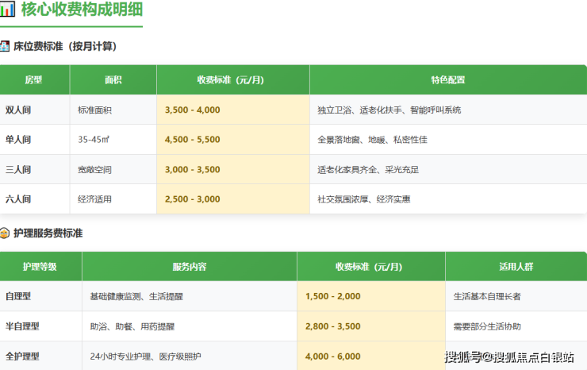Click the 2,500 - 3,000 price for 六人间

coord(193,199)
